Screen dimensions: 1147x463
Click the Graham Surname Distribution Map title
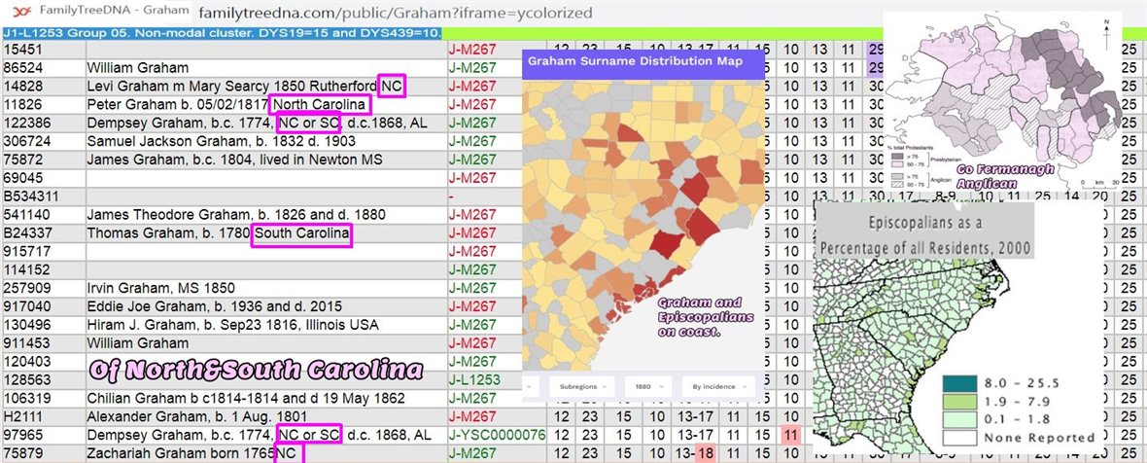634,61
